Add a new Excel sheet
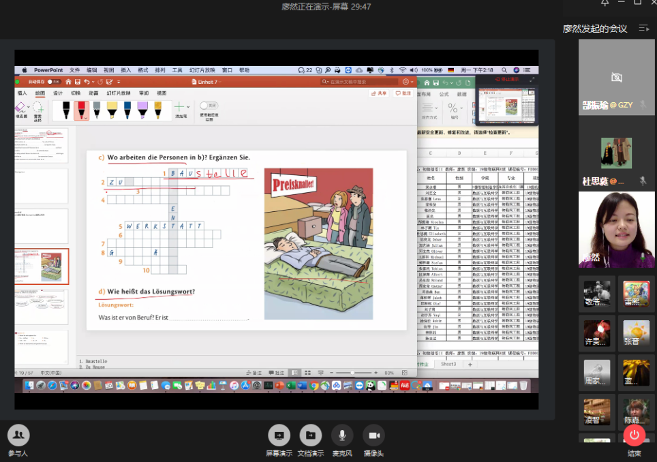Image resolution: width=657 pixels, height=462 pixels. coord(470,365)
